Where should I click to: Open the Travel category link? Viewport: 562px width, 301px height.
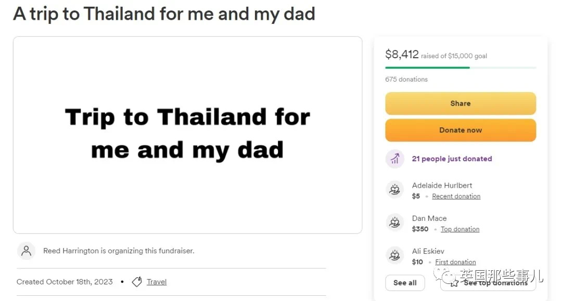pyautogui.click(x=157, y=282)
